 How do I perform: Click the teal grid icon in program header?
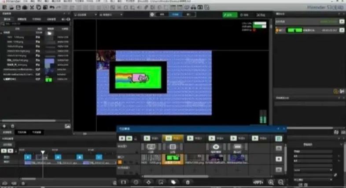[x=279, y=138]
